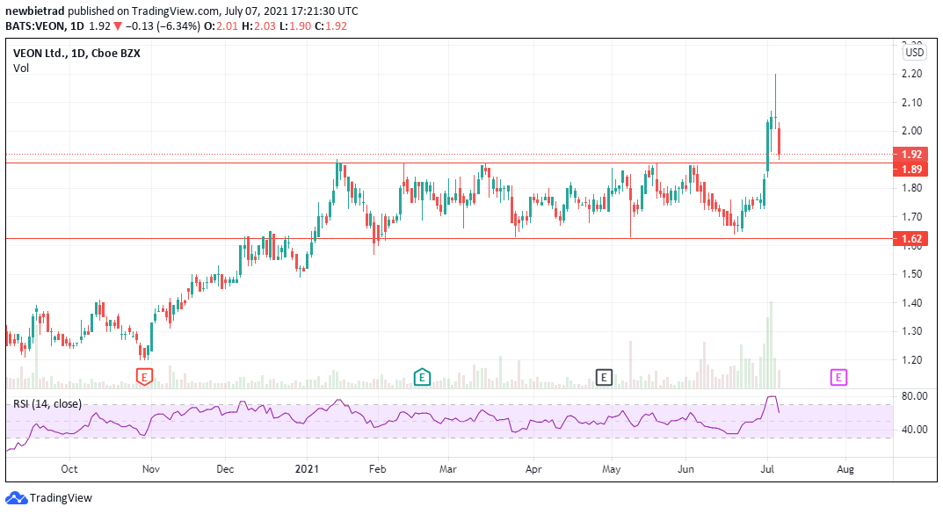Click the 80.00 RSI axis value
Viewport: 943px width, 514px height.
pyautogui.click(x=914, y=396)
